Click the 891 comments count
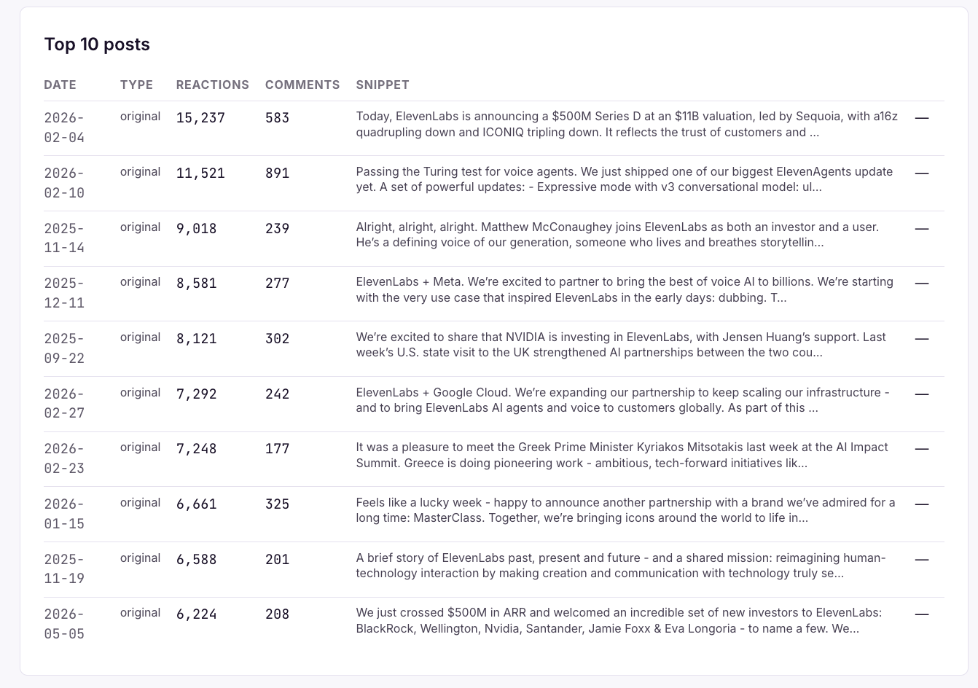 (278, 173)
